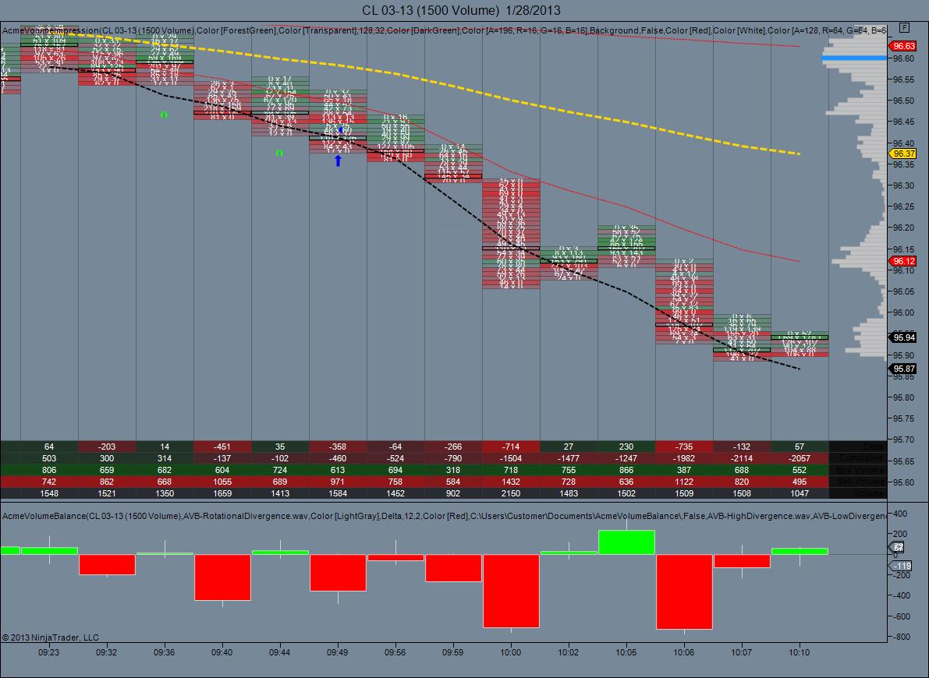Click the 09:49 time axis label
This screenshot has width=929, height=678.
pyautogui.click(x=338, y=652)
